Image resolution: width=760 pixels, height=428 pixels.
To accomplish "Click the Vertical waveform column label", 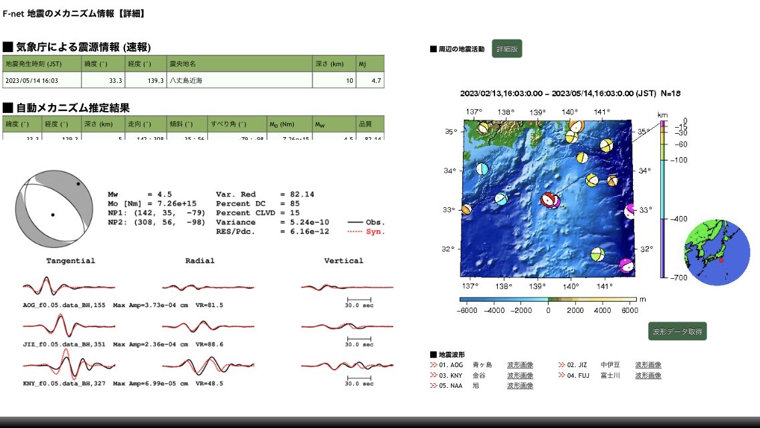I will pos(344,261).
